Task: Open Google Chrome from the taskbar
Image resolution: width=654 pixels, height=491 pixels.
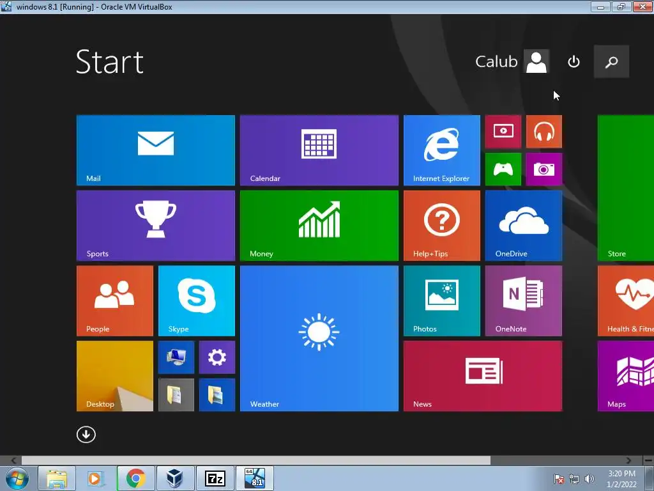Action: click(135, 478)
